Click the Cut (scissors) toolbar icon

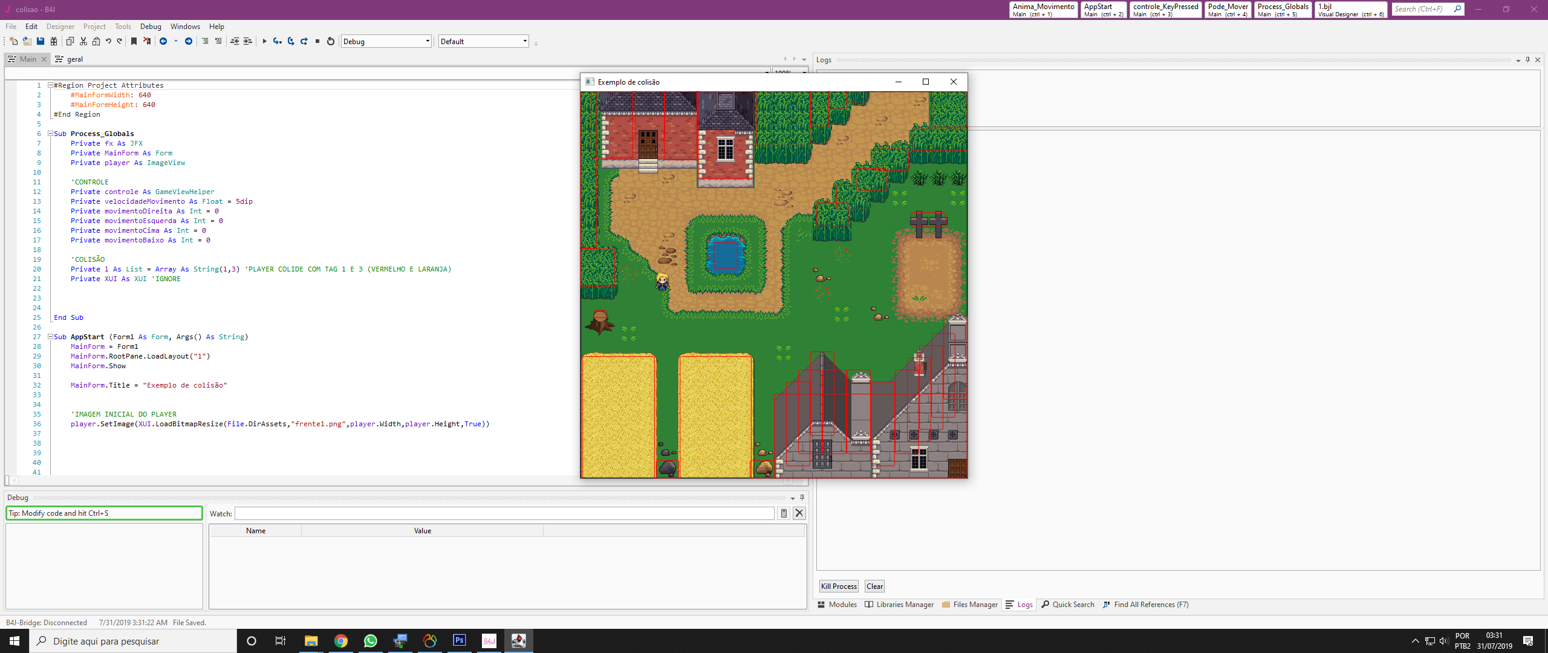tap(83, 41)
